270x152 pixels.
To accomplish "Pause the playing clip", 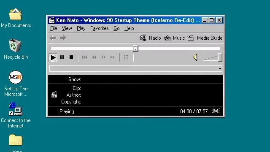I will point(62,57).
